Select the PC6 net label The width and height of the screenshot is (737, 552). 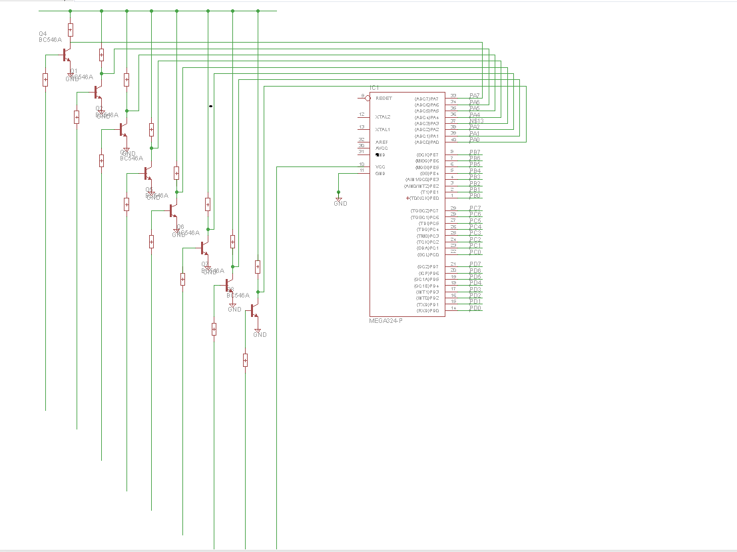(475, 214)
